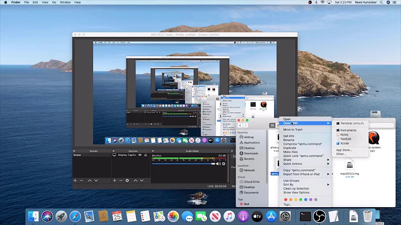The height and width of the screenshot is (225, 401).
Task: Toggle lock on Display Capture source
Action: coord(145,155)
